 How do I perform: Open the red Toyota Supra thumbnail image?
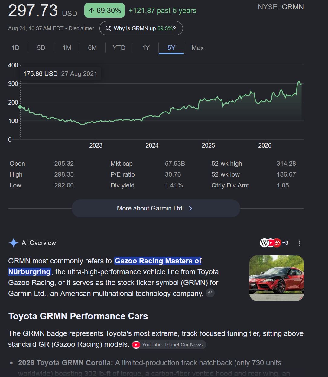tap(277, 278)
